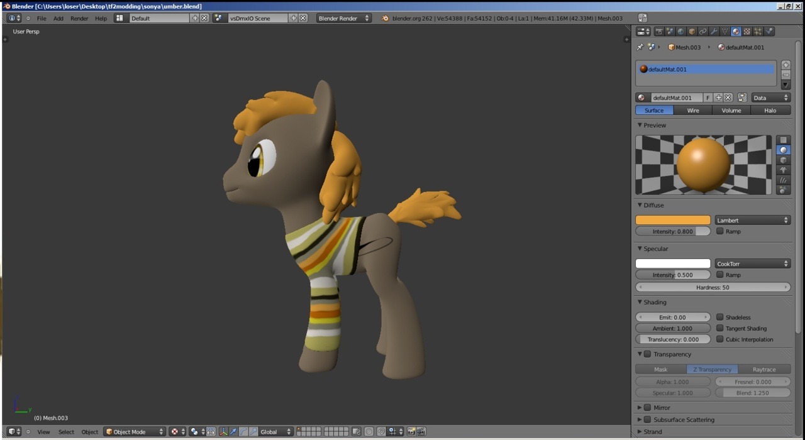Open the Render menu
Viewport: 805px width, 440px height.
pos(79,18)
